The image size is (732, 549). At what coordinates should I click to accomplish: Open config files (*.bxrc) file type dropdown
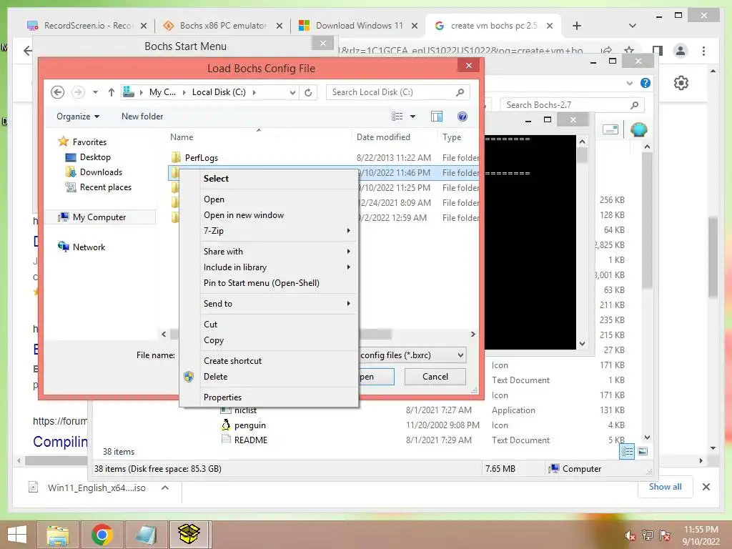click(412, 355)
